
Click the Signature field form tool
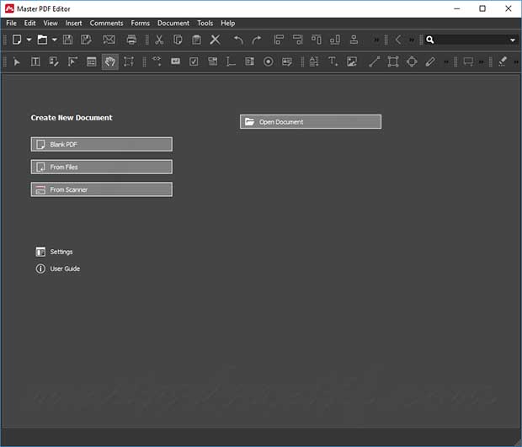tap(287, 62)
